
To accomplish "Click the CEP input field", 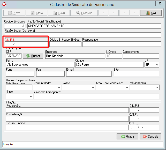I will click(14, 56).
